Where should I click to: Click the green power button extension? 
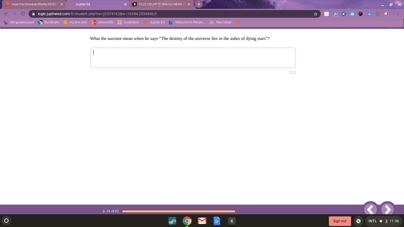[378, 14]
